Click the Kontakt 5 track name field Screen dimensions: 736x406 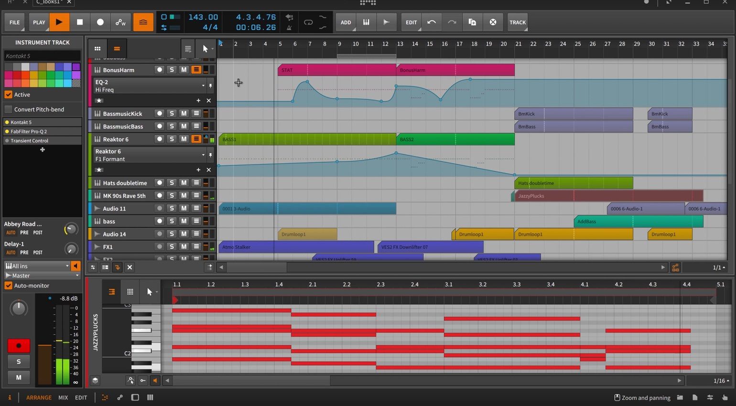coord(42,56)
